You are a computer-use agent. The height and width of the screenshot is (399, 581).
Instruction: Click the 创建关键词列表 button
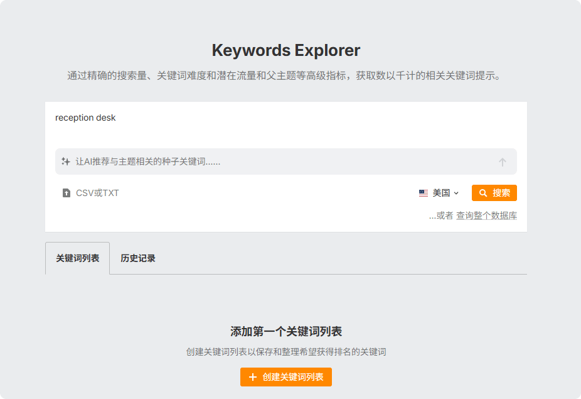pyautogui.click(x=286, y=377)
